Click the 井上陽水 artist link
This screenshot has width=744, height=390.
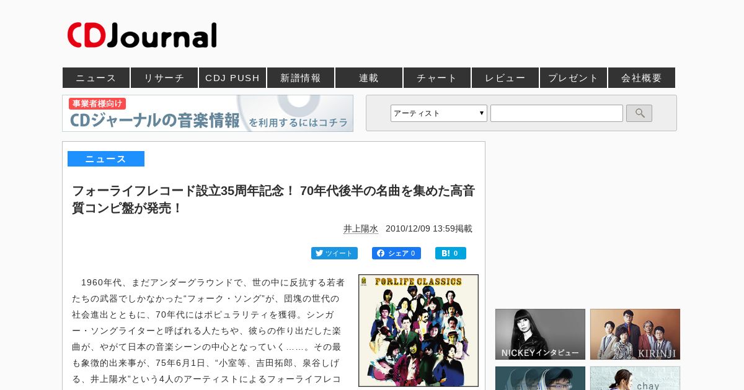pos(361,228)
